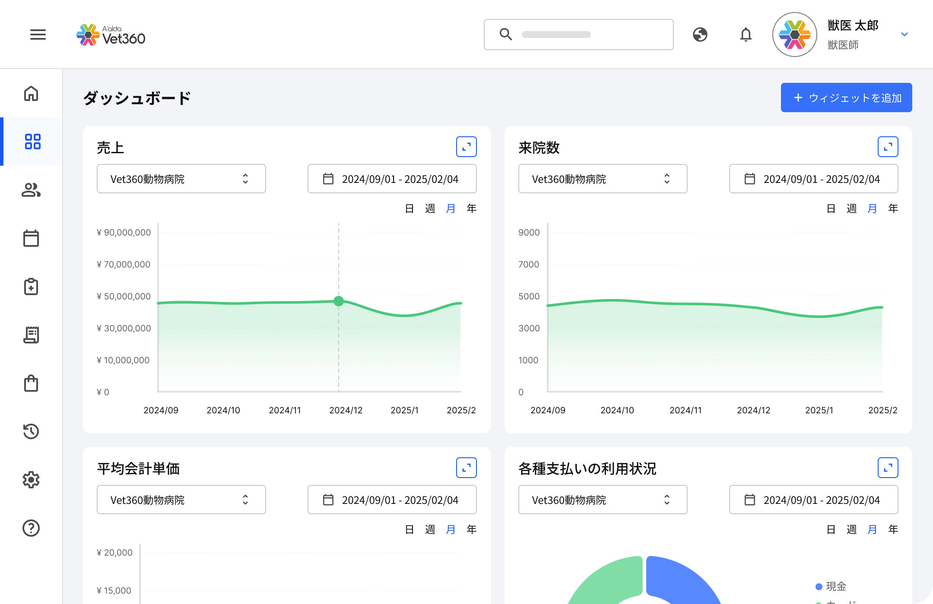Open the 来院数 hospital dropdown
Viewport: 933px width, 604px height.
coord(603,179)
